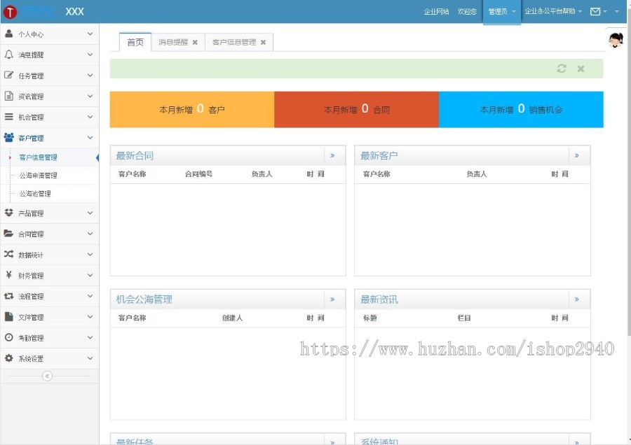This screenshot has width=631, height=445.
Task: Expand the 产品管理 section chevron
Action: pyautogui.click(x=90, y=213)
